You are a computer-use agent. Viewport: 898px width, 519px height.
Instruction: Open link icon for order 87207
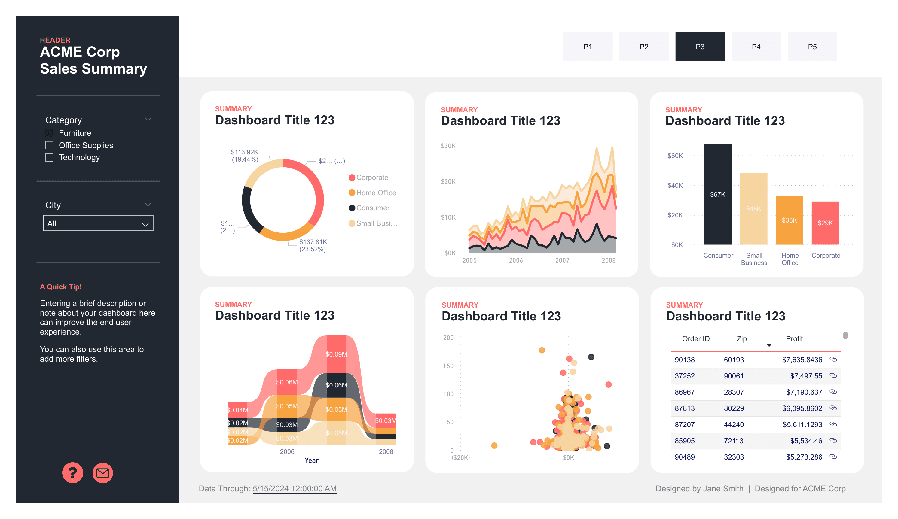coord(833,424)
